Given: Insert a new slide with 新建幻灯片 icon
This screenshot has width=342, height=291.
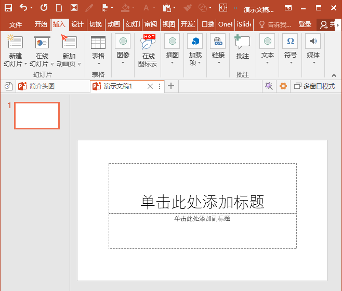Looking at the screenshot, I should (x=15, y=42).
